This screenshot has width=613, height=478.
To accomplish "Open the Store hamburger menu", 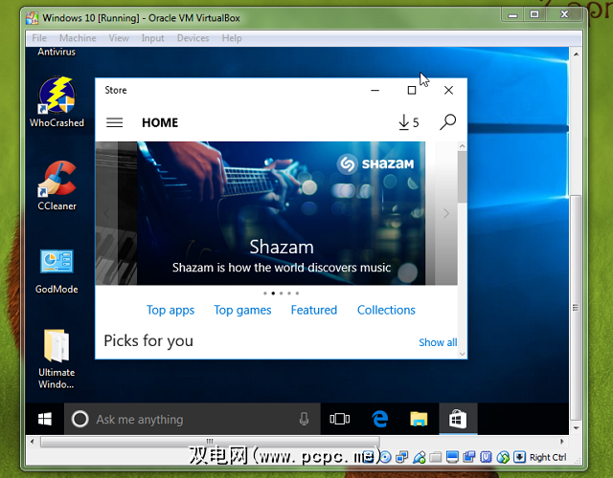I will point(115,122).
